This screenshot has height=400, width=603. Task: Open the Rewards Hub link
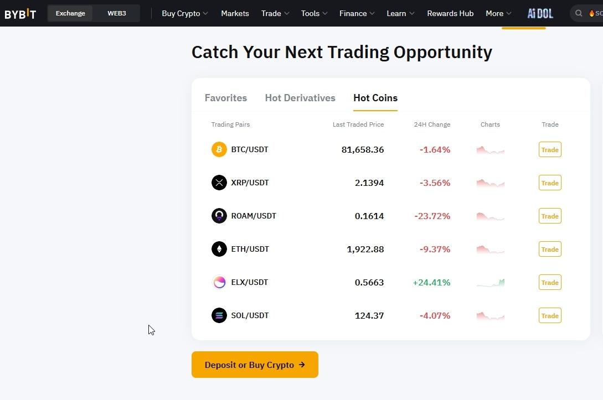tap(450, 13)
